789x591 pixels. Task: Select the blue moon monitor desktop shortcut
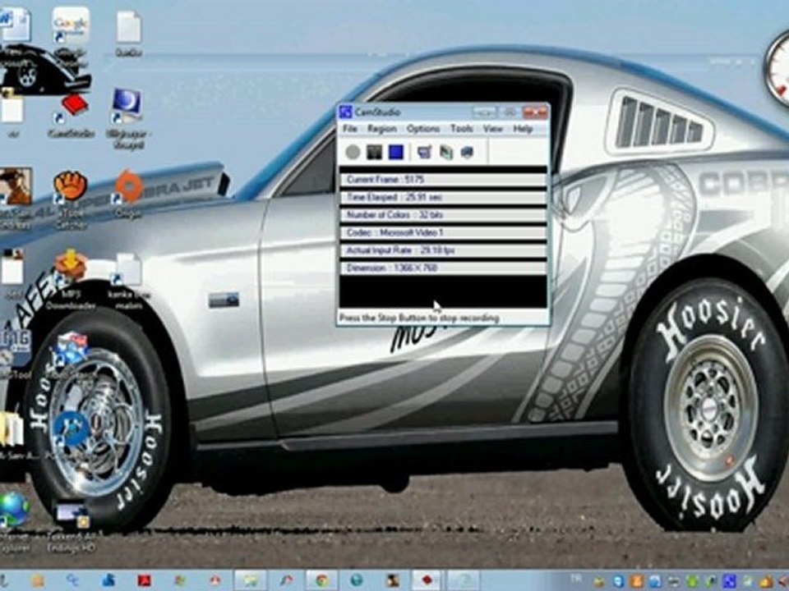(x=128, y=118)
